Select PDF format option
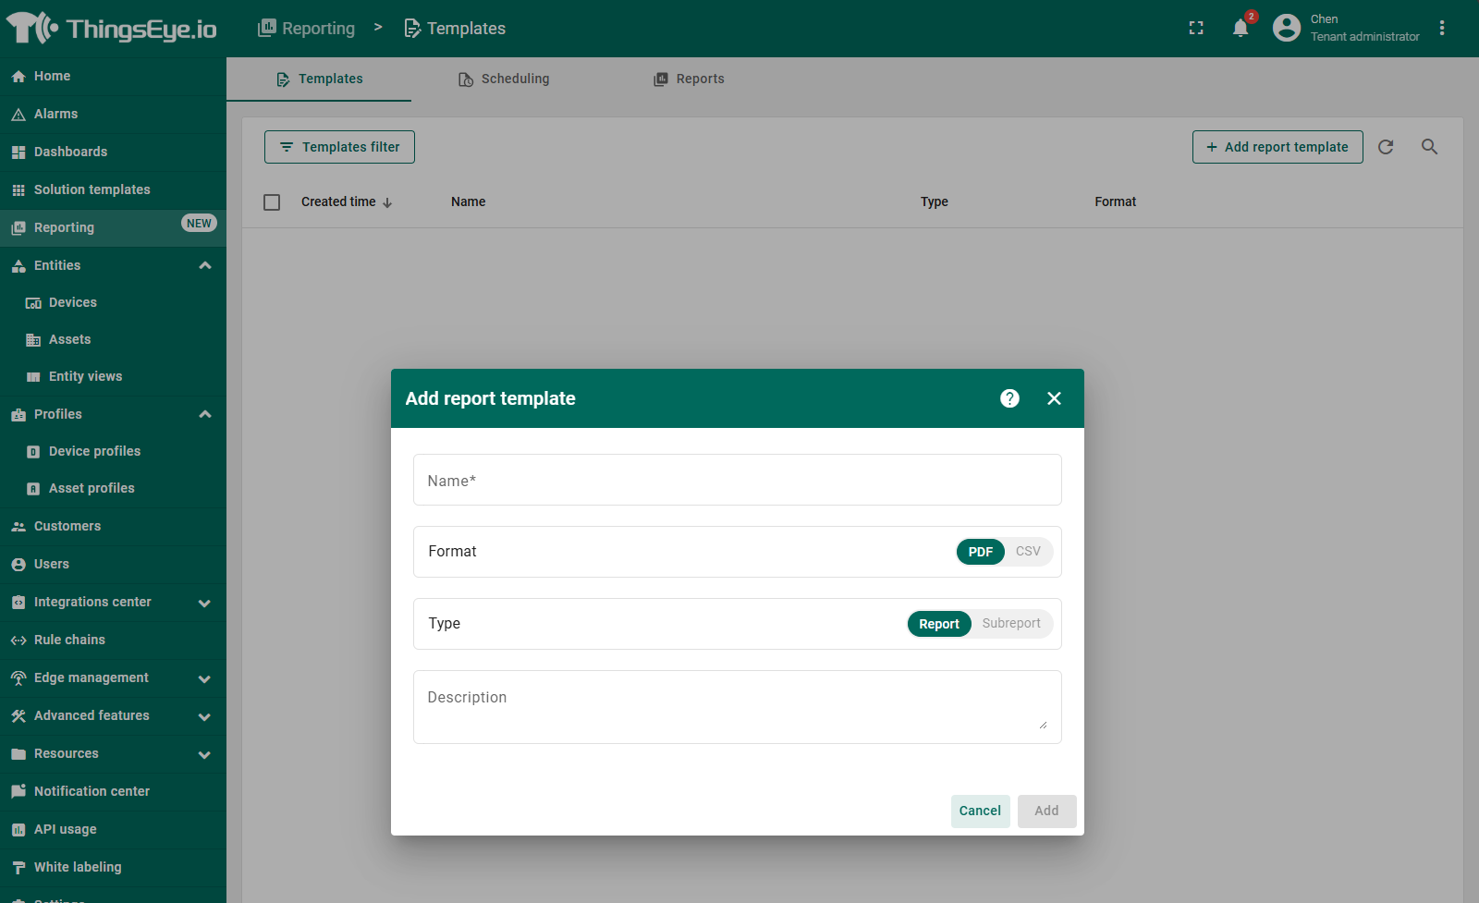Image resolution: width=1479 pixels, height=903 pixels. 980,552
